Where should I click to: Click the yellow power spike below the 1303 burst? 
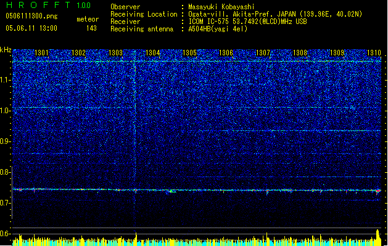point(136,239)
